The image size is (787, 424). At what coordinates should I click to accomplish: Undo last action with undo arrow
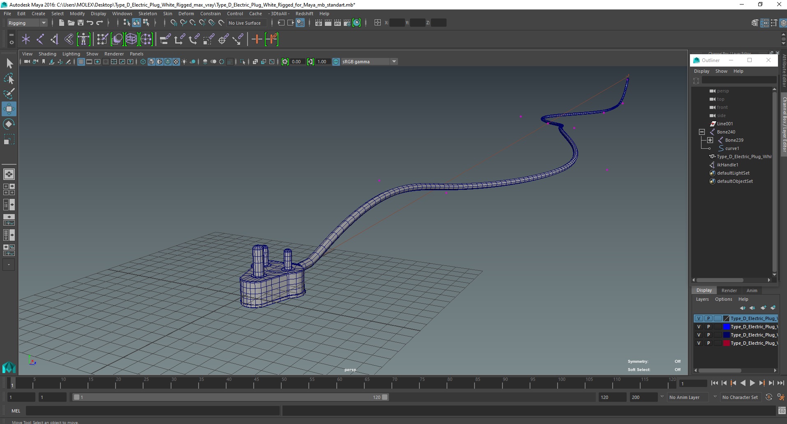[x=90, y=23]
